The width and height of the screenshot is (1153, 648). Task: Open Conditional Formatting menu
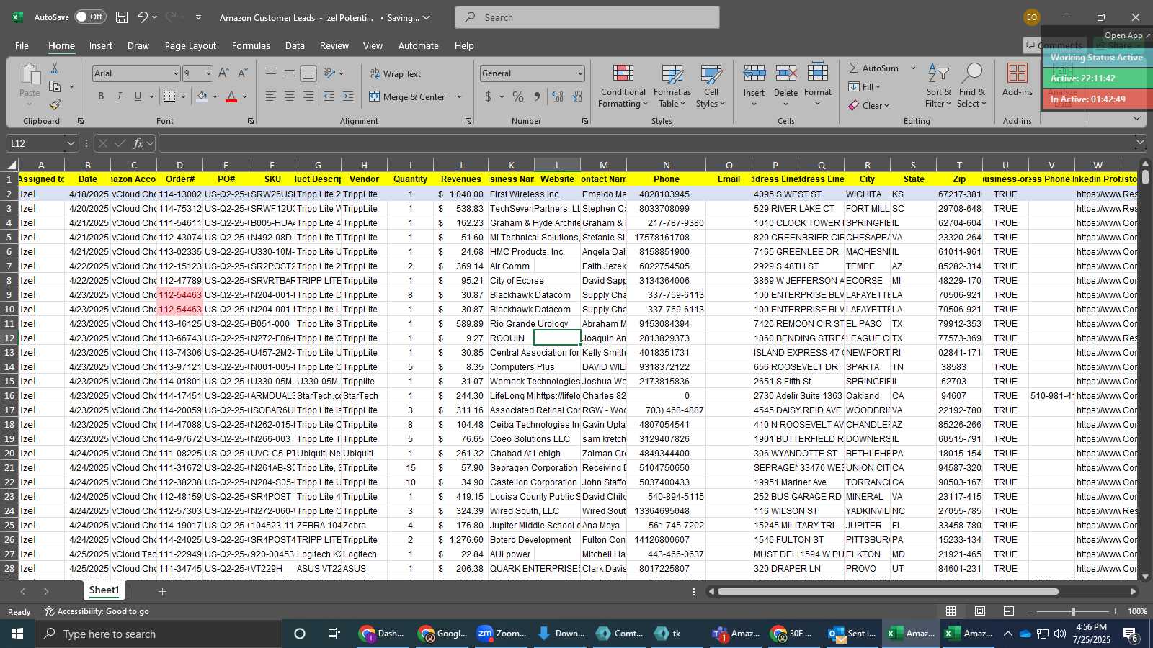623,86
